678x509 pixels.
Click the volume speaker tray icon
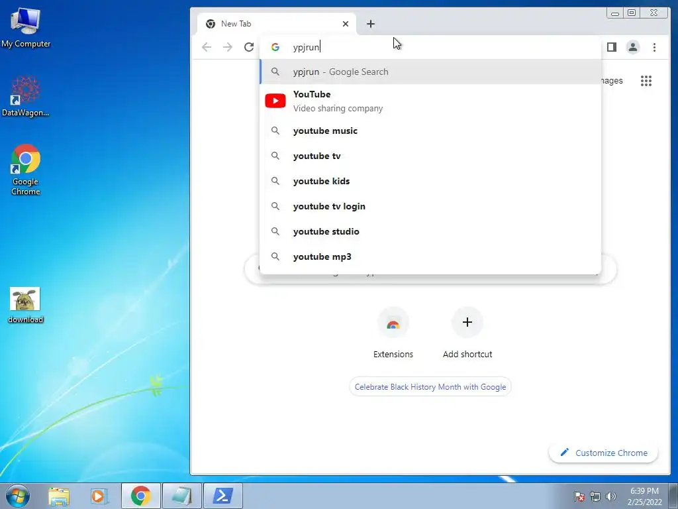pyautogui.click(x=611, y=496)
